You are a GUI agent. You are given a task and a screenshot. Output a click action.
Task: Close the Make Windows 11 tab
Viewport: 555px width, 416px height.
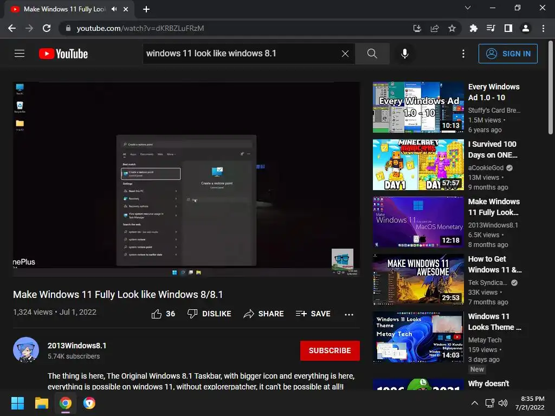point(126,10)
